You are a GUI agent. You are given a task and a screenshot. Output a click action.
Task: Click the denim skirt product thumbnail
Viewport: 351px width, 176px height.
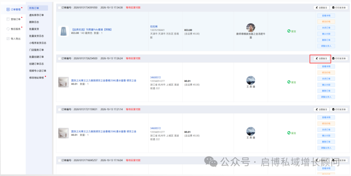coord(63,31)
